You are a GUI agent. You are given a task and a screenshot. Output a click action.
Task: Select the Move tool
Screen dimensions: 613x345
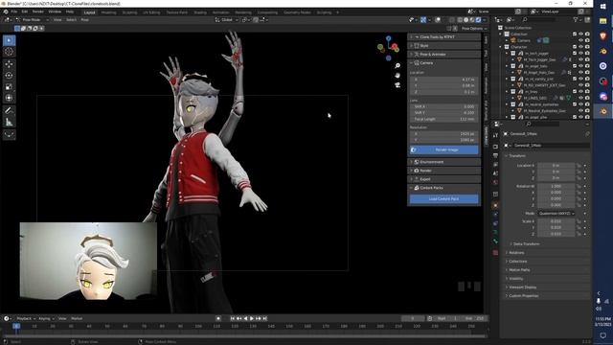click(x=9, y=64)
